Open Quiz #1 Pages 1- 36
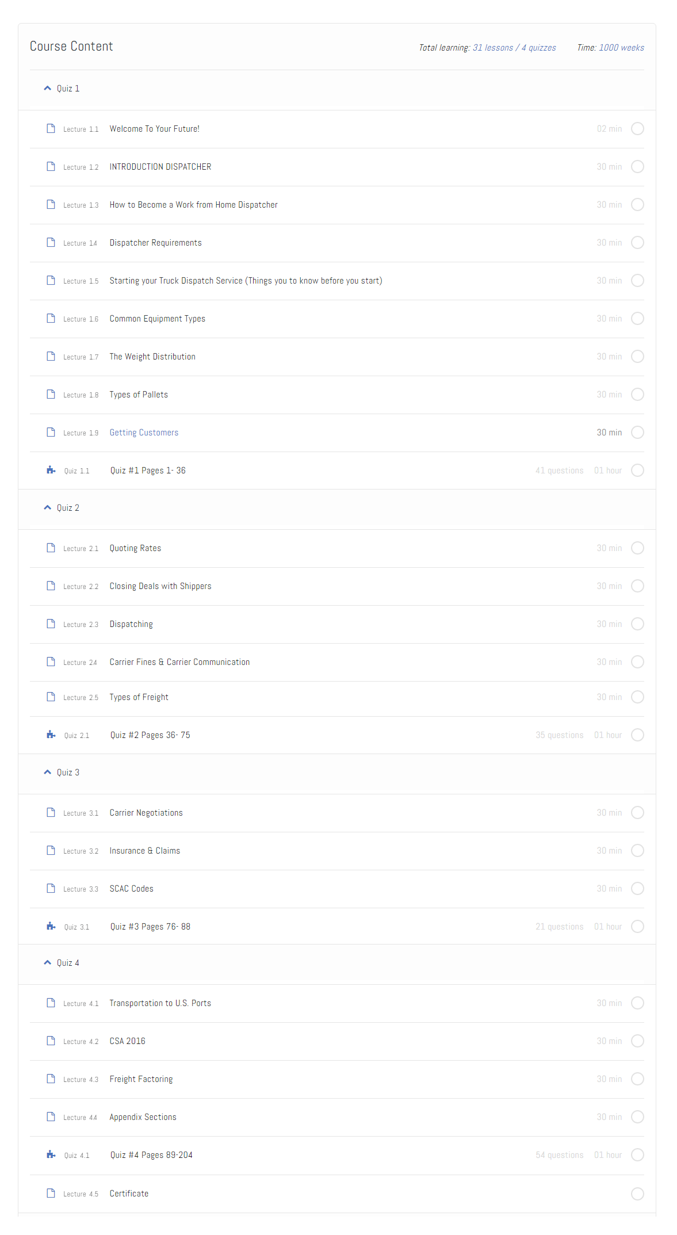 tap(148, 471)
